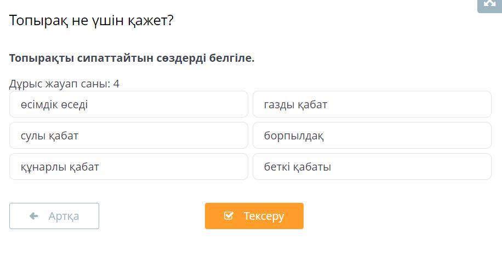This screenshot has width=502, height=269.
Task: Toggle the "беткі қабаты" option
Action: click(372, 167)
